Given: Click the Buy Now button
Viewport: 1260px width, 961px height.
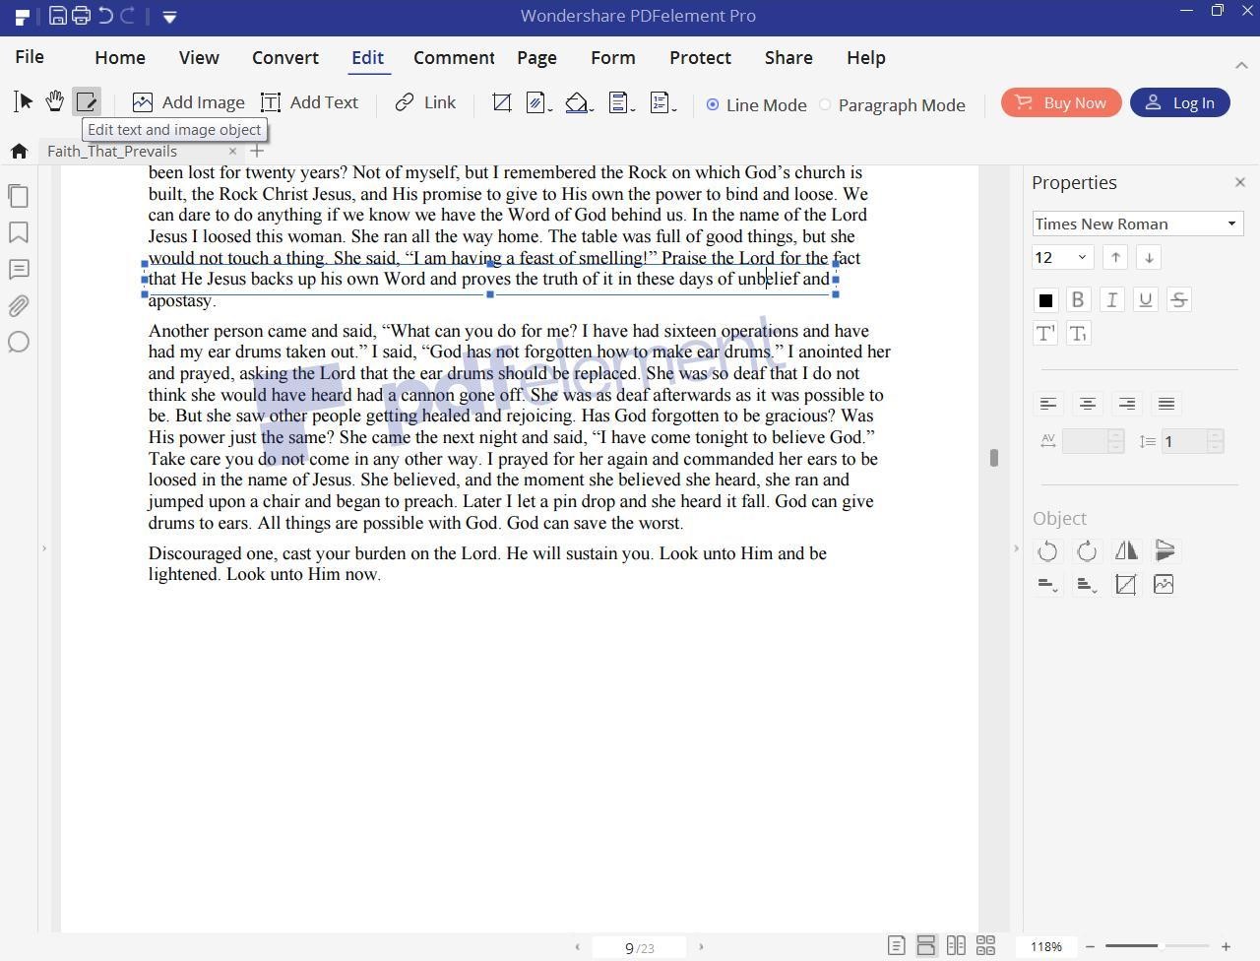Looking at the screenshot, I should click(x=1061, y=102).
